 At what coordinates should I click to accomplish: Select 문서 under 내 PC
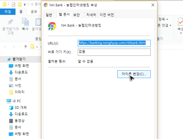pos(18,127)
